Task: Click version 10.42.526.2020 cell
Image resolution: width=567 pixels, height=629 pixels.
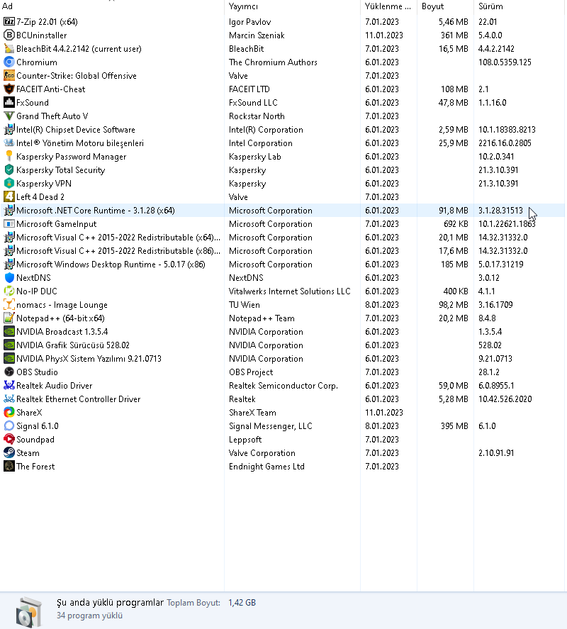Action: coord(505,399)
